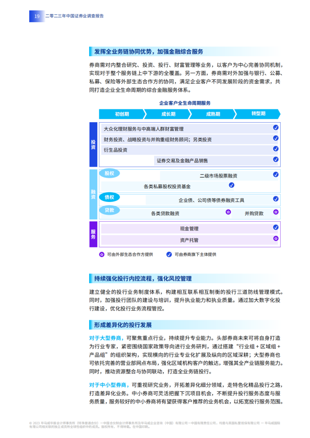Click the 转型期 stage arrow
Viewport: 310px width, 438px height.
coord(258,114)
